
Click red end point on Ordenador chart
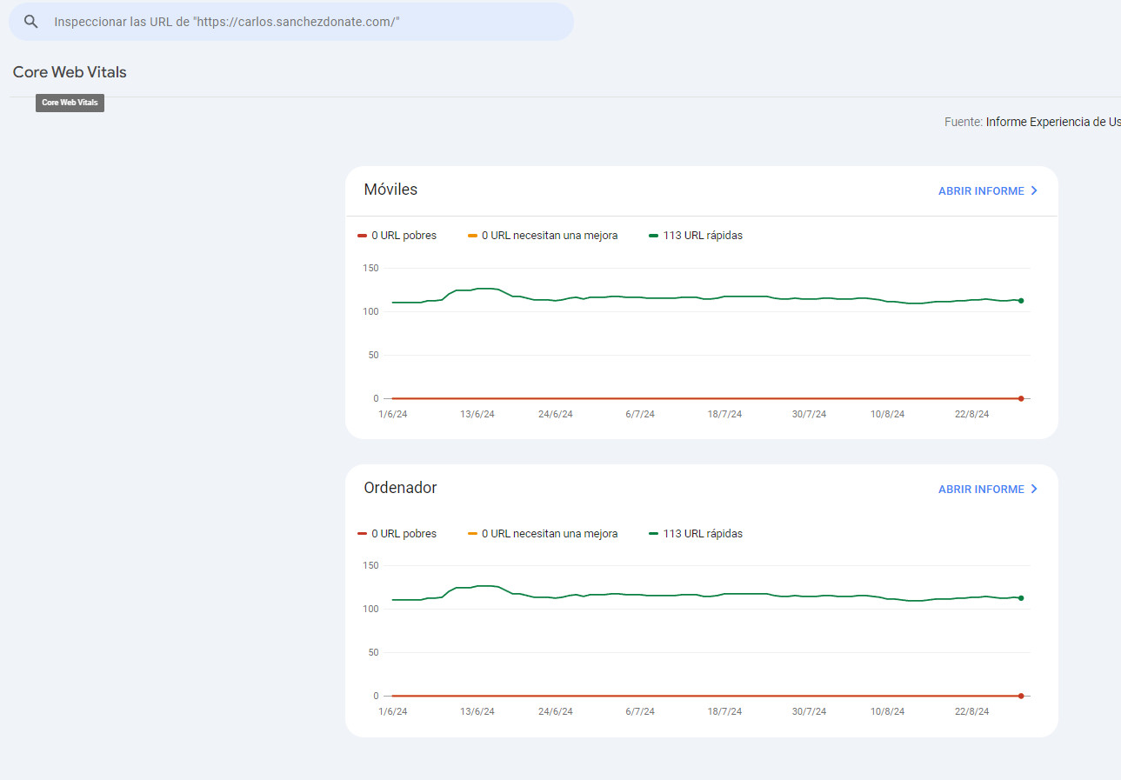[x=1020, y=696]
